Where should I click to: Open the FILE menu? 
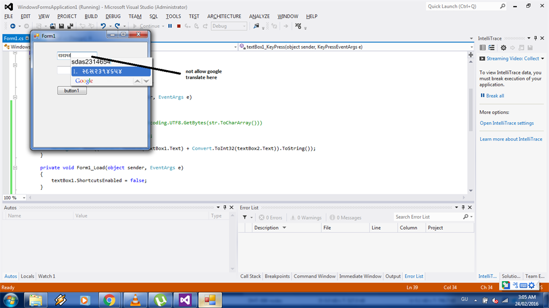[9, 17]
